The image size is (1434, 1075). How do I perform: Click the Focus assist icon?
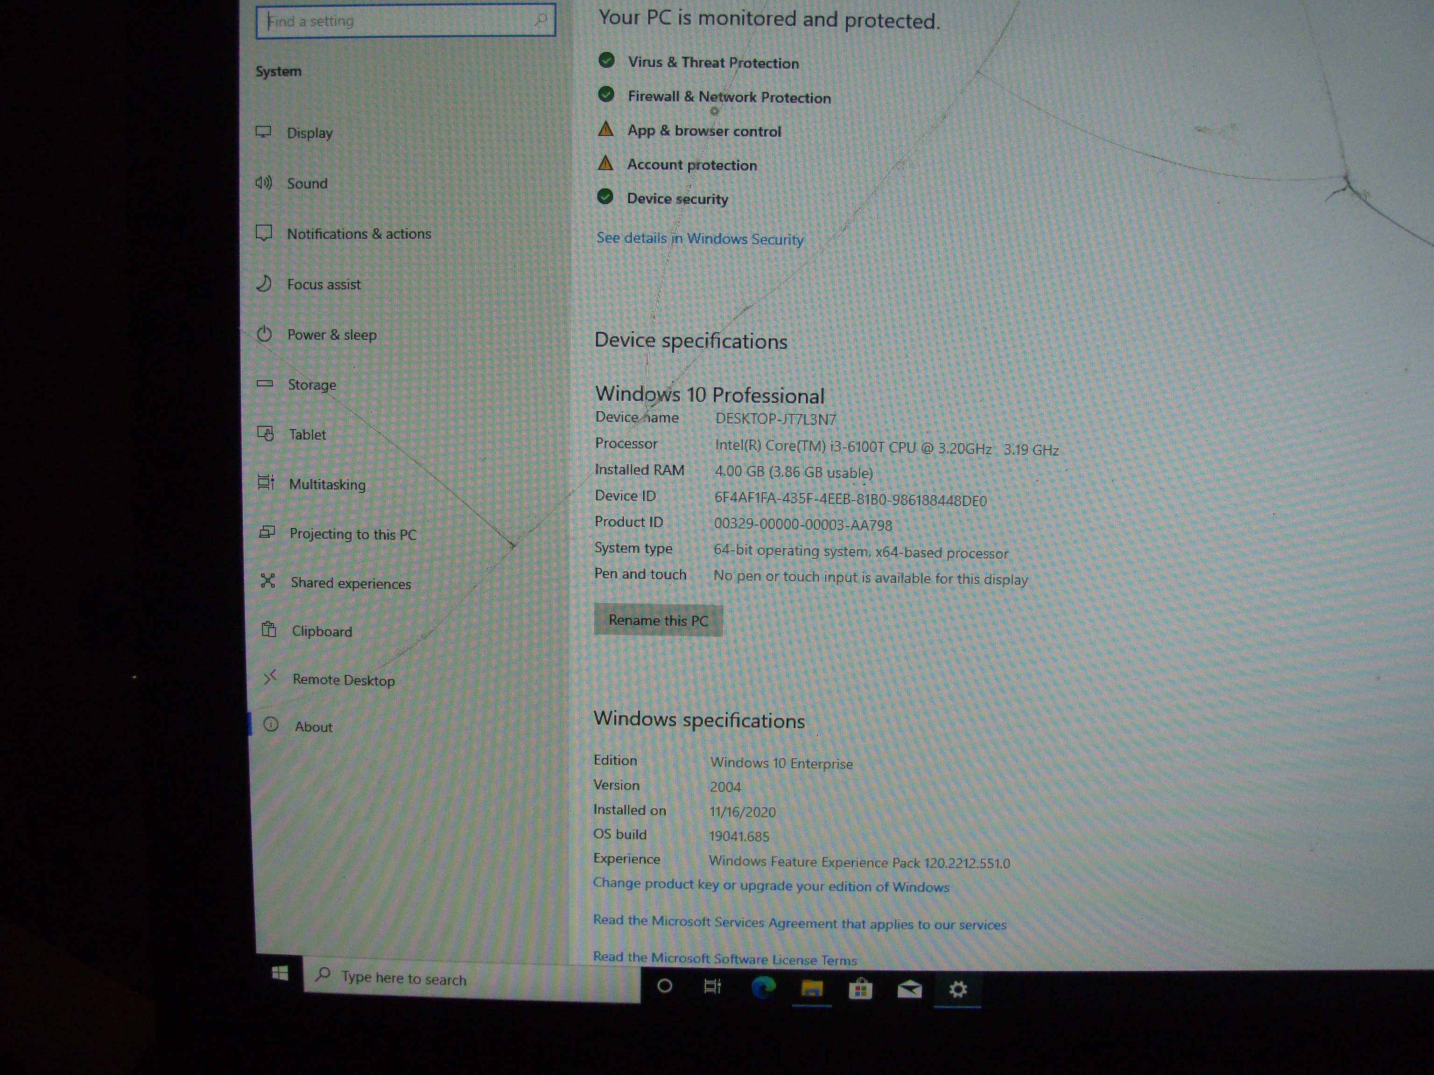point(267,283)
